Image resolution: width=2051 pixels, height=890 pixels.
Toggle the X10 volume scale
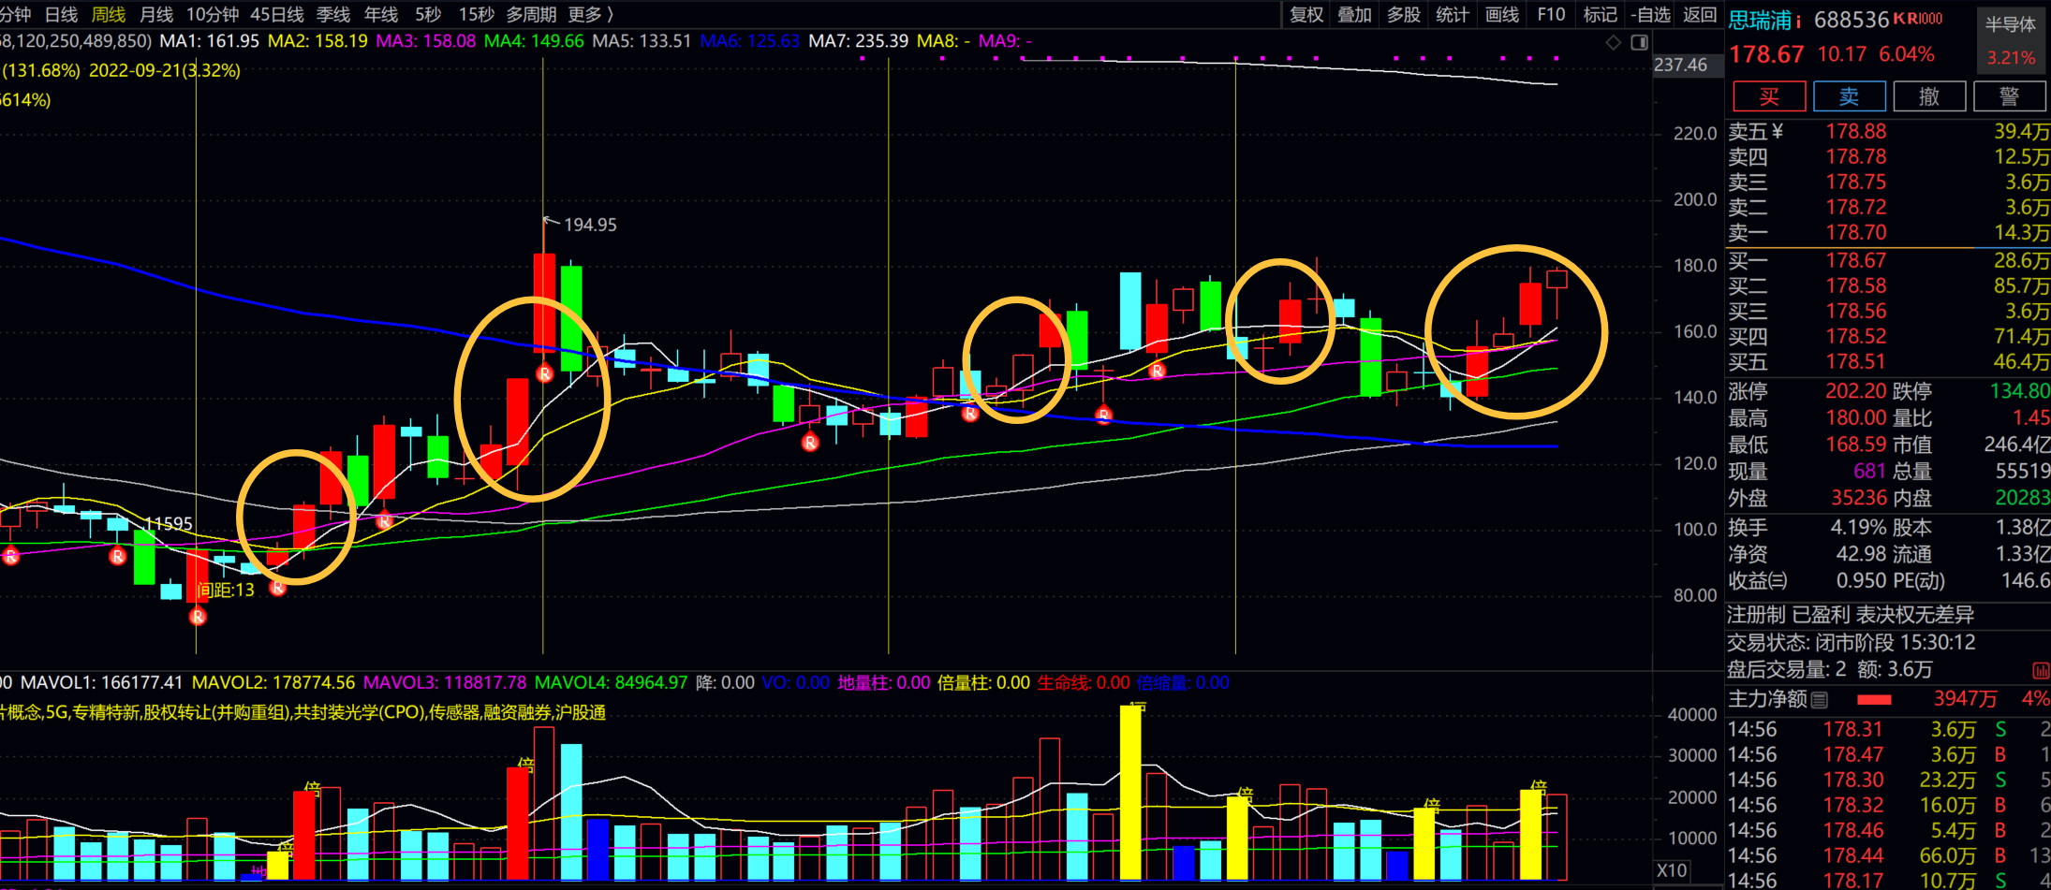tap(1672, 870)
